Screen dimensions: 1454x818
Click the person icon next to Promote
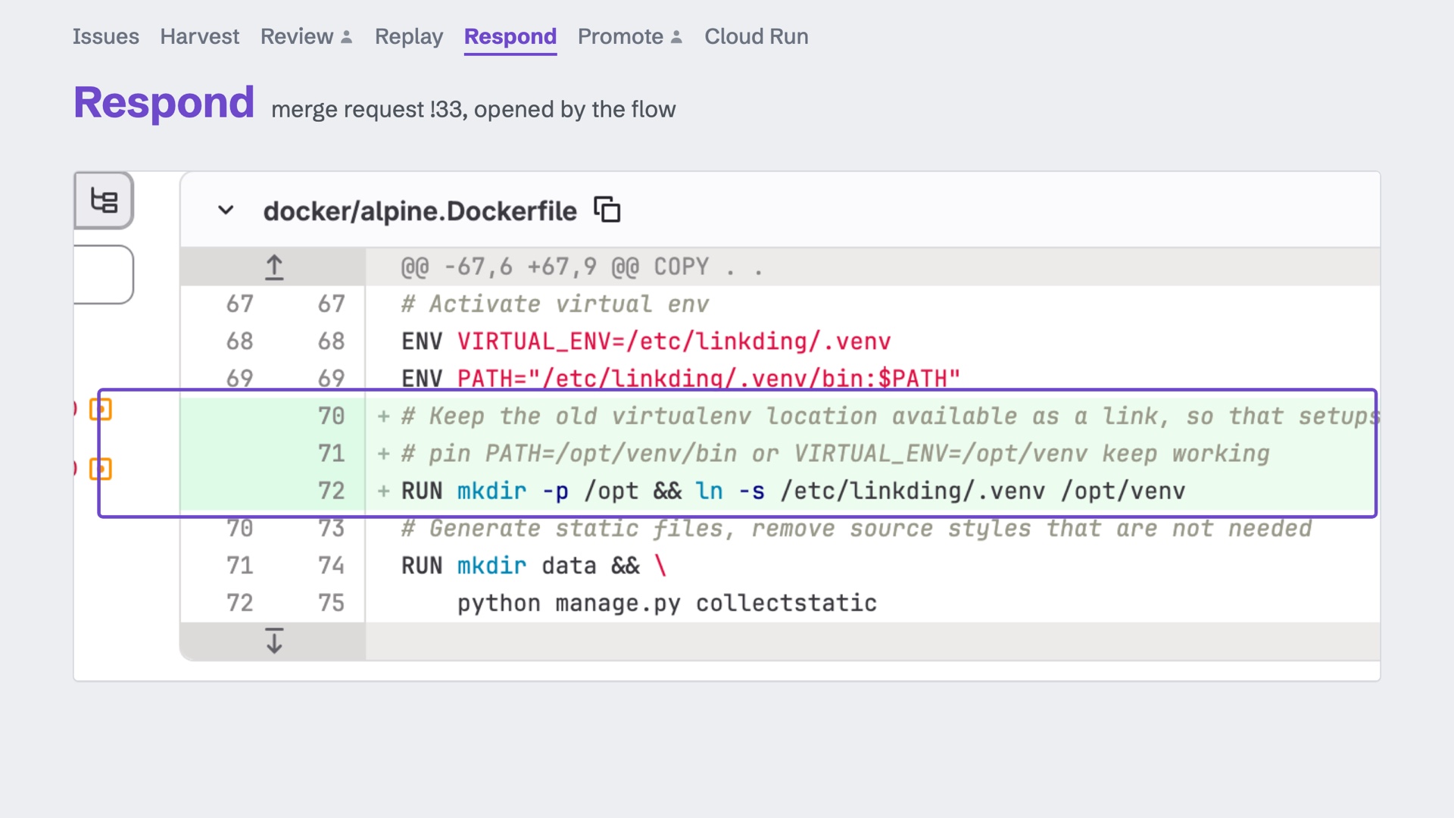click(x=677, y=37)
